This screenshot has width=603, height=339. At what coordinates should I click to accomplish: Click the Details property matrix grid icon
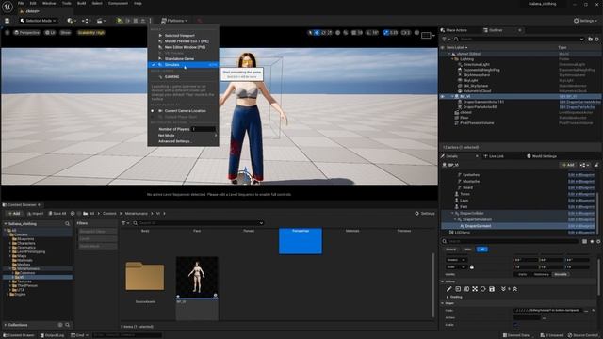coord(584,241)
